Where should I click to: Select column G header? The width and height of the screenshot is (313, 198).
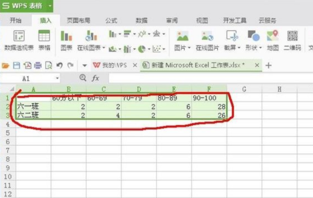coord(244,89)
